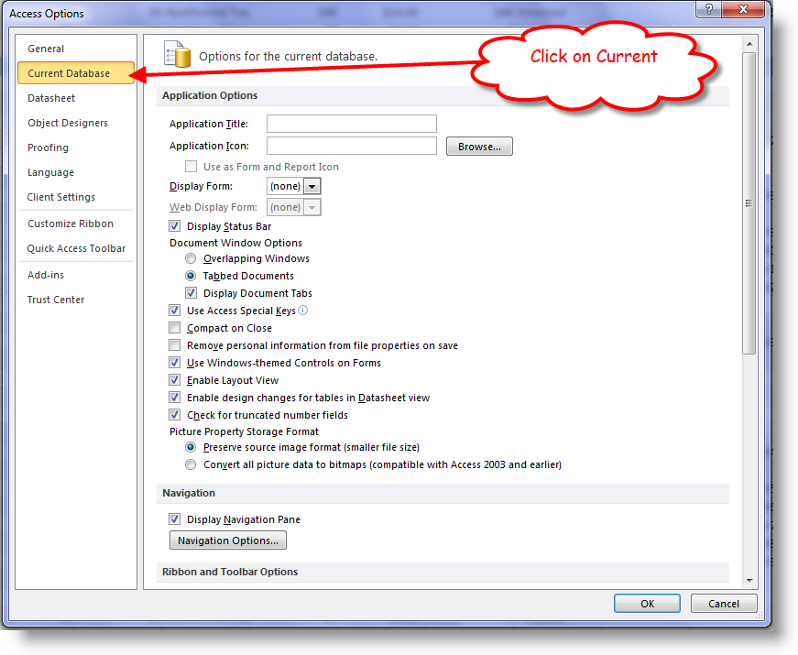Click Browse to choose an application icon

(x=479, y=145)
